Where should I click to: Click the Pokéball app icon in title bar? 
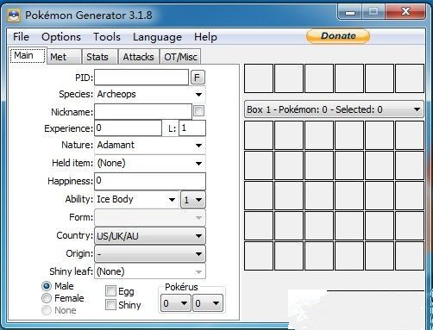point(14,15)
